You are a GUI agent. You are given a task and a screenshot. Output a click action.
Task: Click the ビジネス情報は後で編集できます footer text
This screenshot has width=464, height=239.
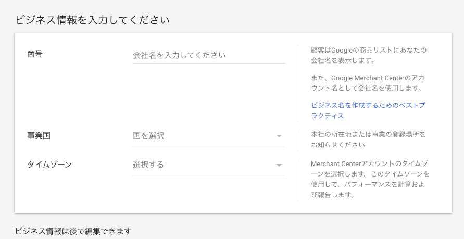click(73, 231)
